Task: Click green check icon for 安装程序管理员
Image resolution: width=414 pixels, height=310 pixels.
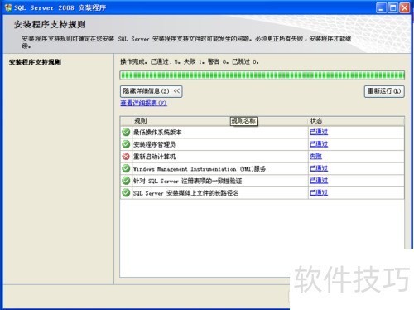Action: point(126,144)
